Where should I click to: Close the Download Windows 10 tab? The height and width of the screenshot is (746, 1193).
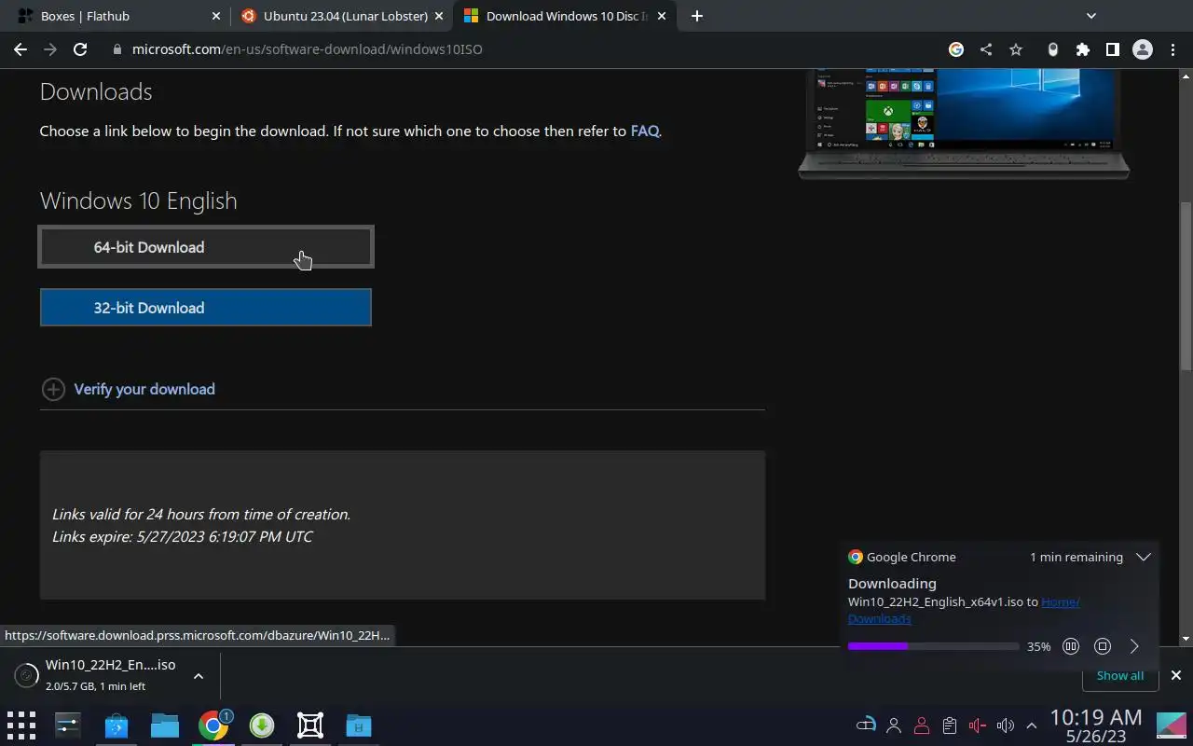tap(664, 16)
